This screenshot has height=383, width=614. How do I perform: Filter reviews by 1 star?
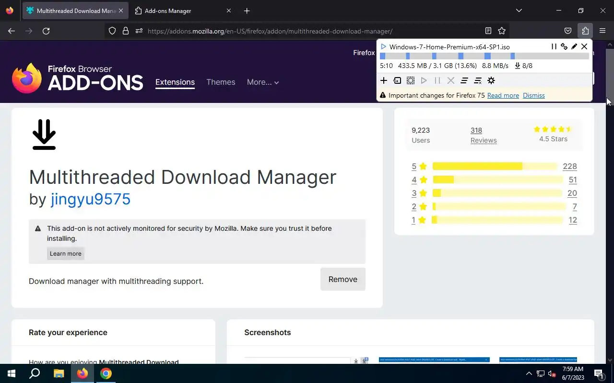419,220
